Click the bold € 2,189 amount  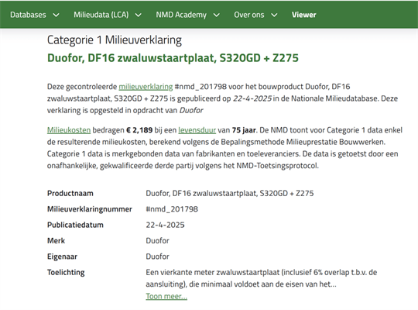pyautogui.click(x=139, y=130)
